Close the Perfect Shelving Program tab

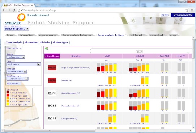coord(32,5)
